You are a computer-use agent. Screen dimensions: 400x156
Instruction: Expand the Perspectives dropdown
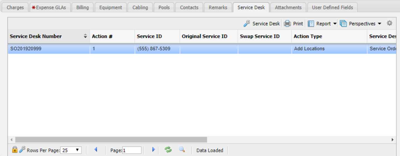(361, 24)
